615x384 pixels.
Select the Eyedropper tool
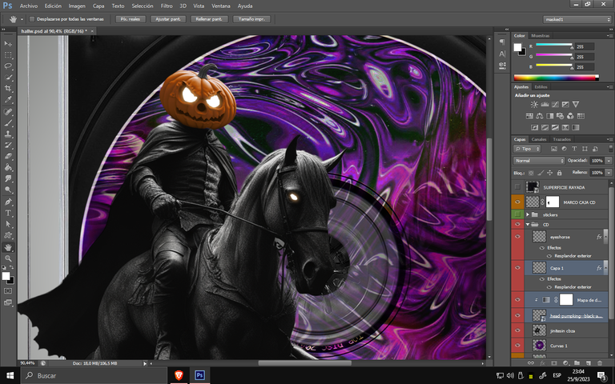click(x=8, y=99)
